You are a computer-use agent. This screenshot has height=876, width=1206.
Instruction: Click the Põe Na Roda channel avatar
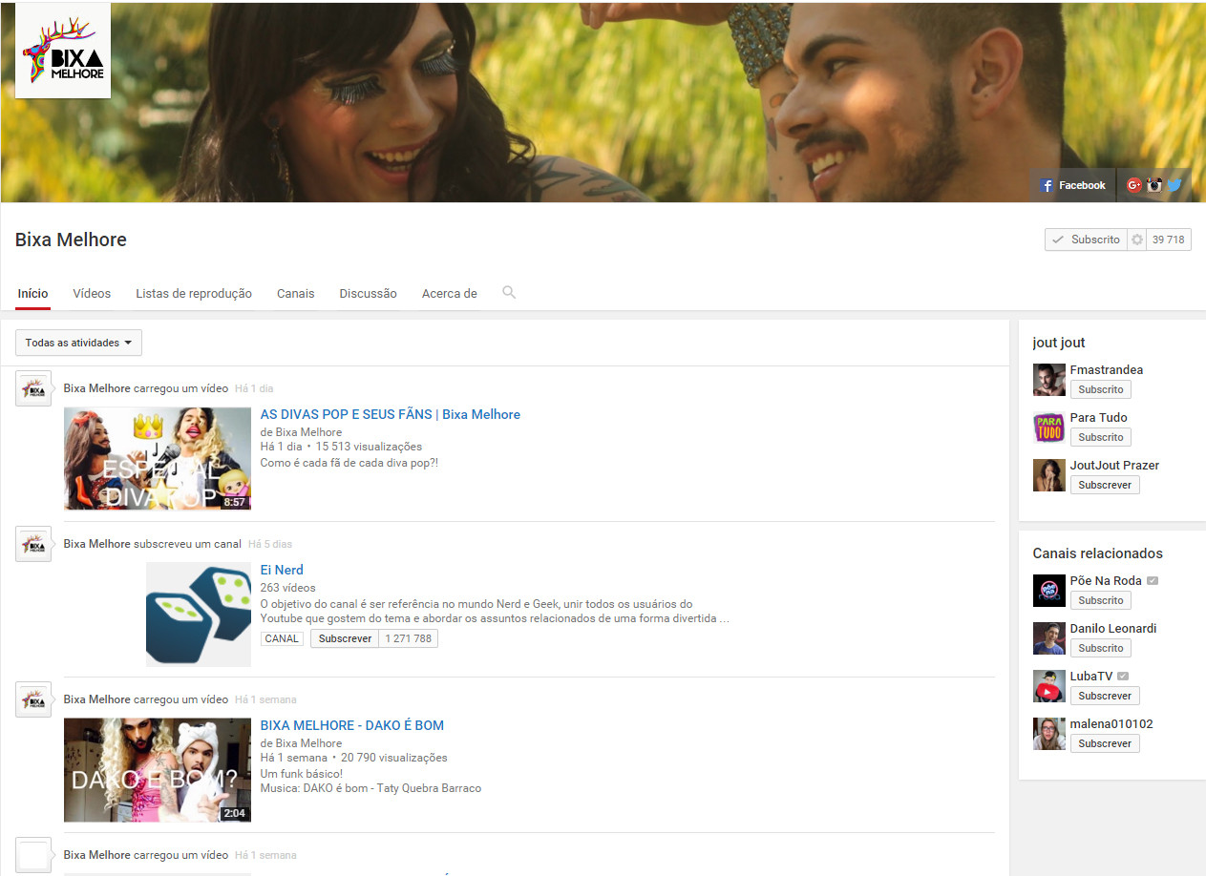point(1048,591)
